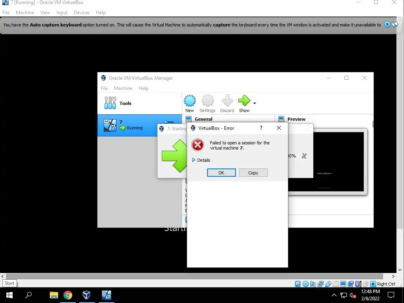The image size is (404, 303).
Task: Dismiss the Auto capture keyboard notification
Action: pyautogui.click(x=387, y=24)
